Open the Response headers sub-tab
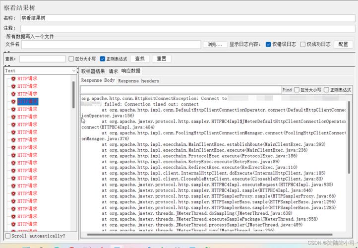The image size is (358, 248). tap(138, 81)
